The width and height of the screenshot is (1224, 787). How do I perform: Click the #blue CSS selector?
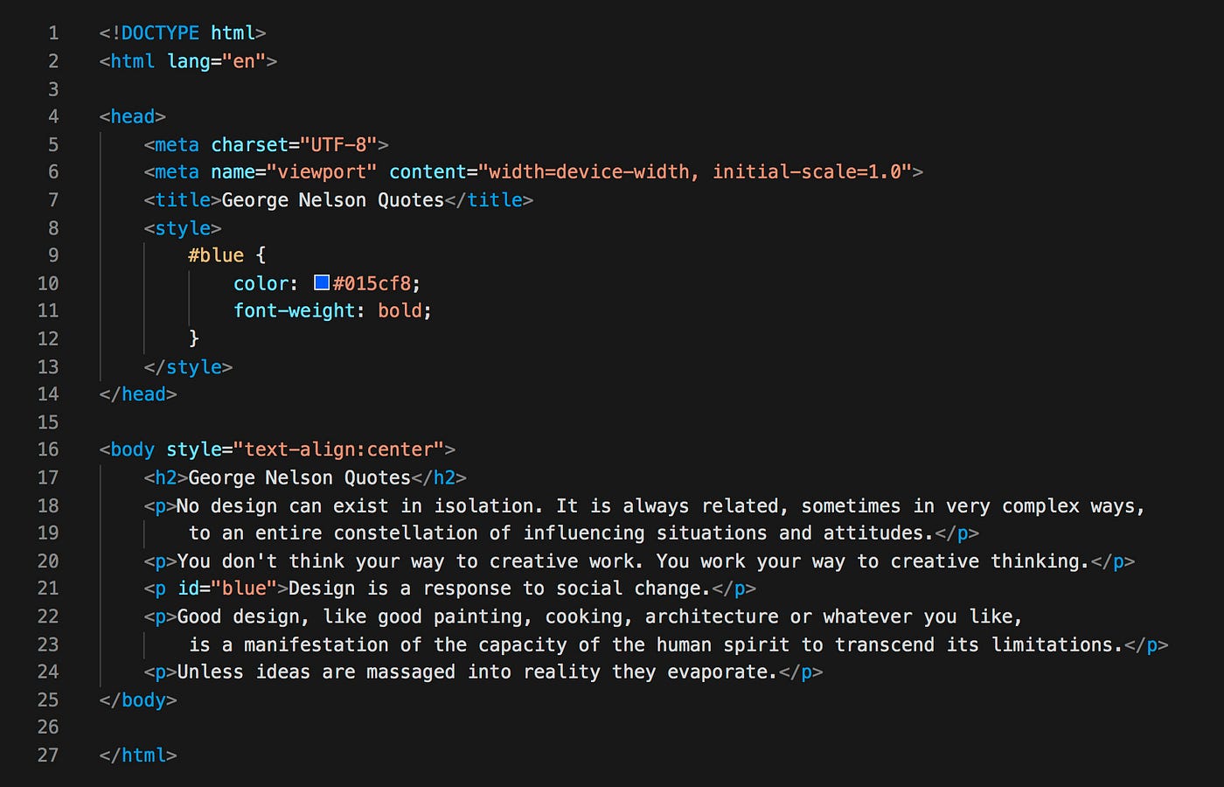216,255
